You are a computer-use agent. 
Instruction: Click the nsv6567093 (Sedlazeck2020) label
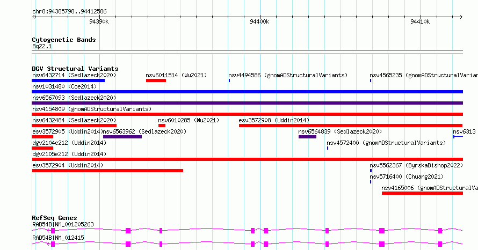coord(74,98)
